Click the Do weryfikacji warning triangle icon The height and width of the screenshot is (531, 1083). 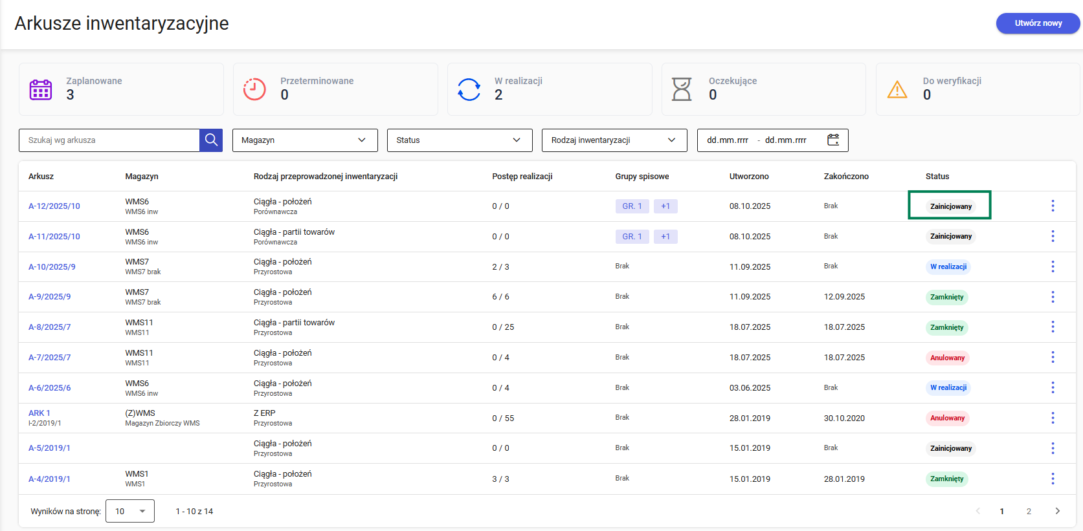pyautogui.click(x=897, y=89)
